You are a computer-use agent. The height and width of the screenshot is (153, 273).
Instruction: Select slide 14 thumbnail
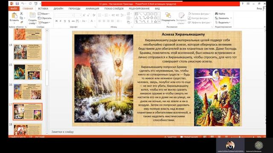point(28,52)
